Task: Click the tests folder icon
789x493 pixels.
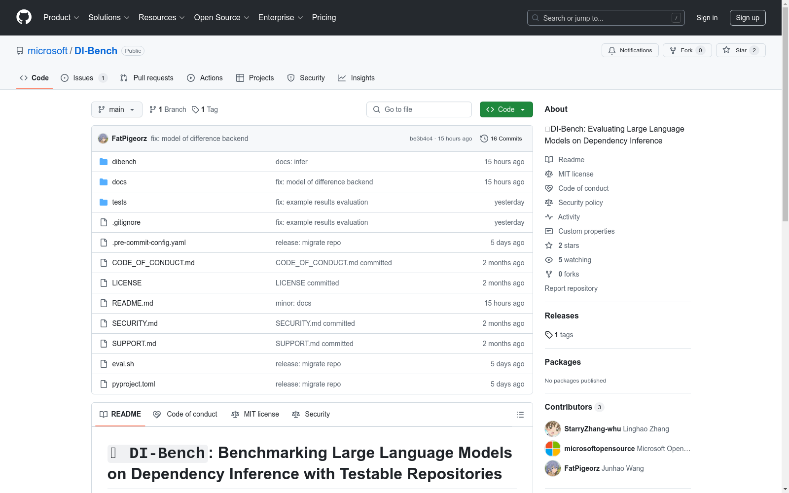Action: 104,202
